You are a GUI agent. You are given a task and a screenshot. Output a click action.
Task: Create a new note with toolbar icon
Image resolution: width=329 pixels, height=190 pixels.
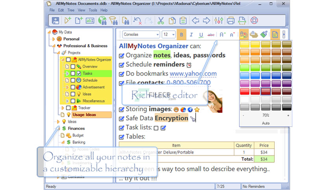pos(79,20)
